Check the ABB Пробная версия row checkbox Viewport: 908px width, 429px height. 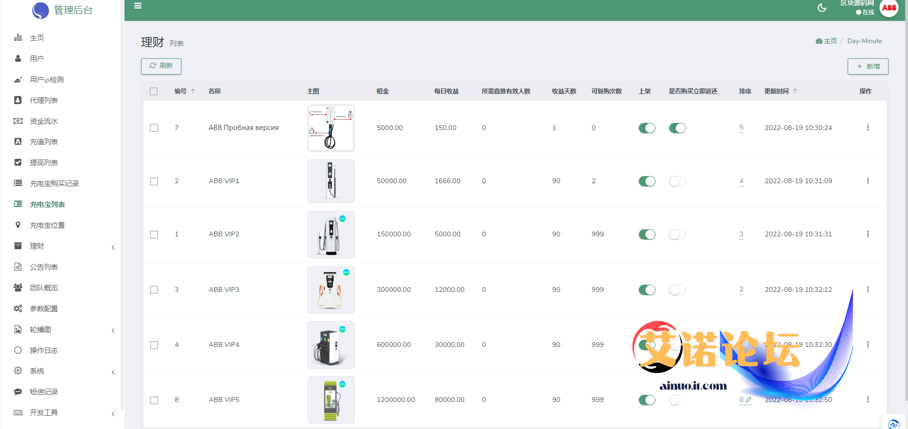tap(154, 128)
